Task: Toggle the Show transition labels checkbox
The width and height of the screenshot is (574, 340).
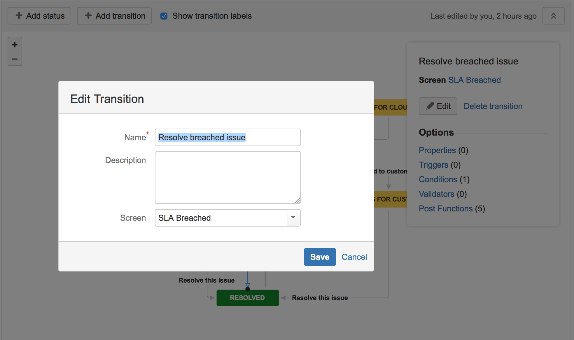Action: coord(164,16)
